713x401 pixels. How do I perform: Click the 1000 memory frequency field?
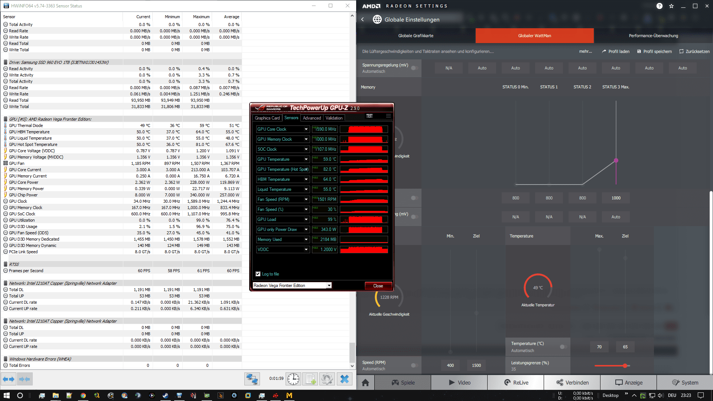pyautogui.click(x=616, y=198)
